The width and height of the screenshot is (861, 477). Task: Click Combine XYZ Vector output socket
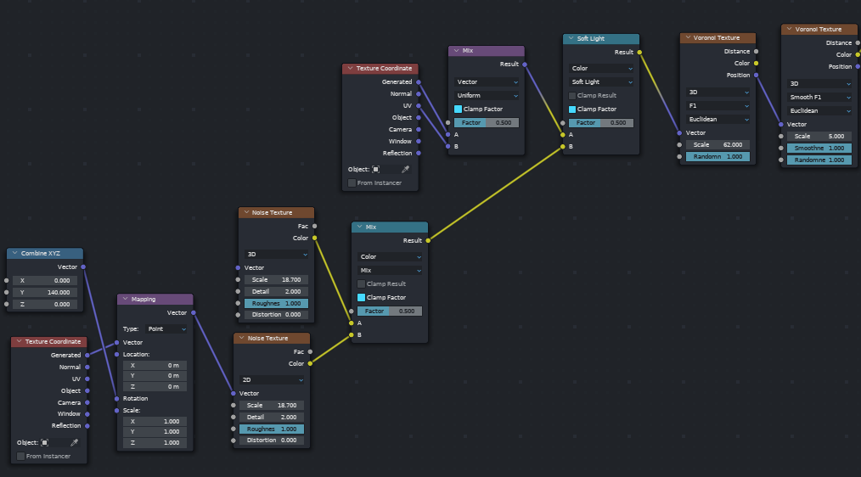pyautogui.click(x=83, y=267)
